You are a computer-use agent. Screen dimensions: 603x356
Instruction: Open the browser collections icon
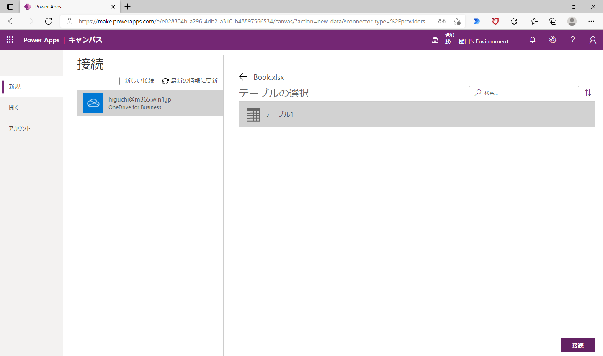coord(553,21)
